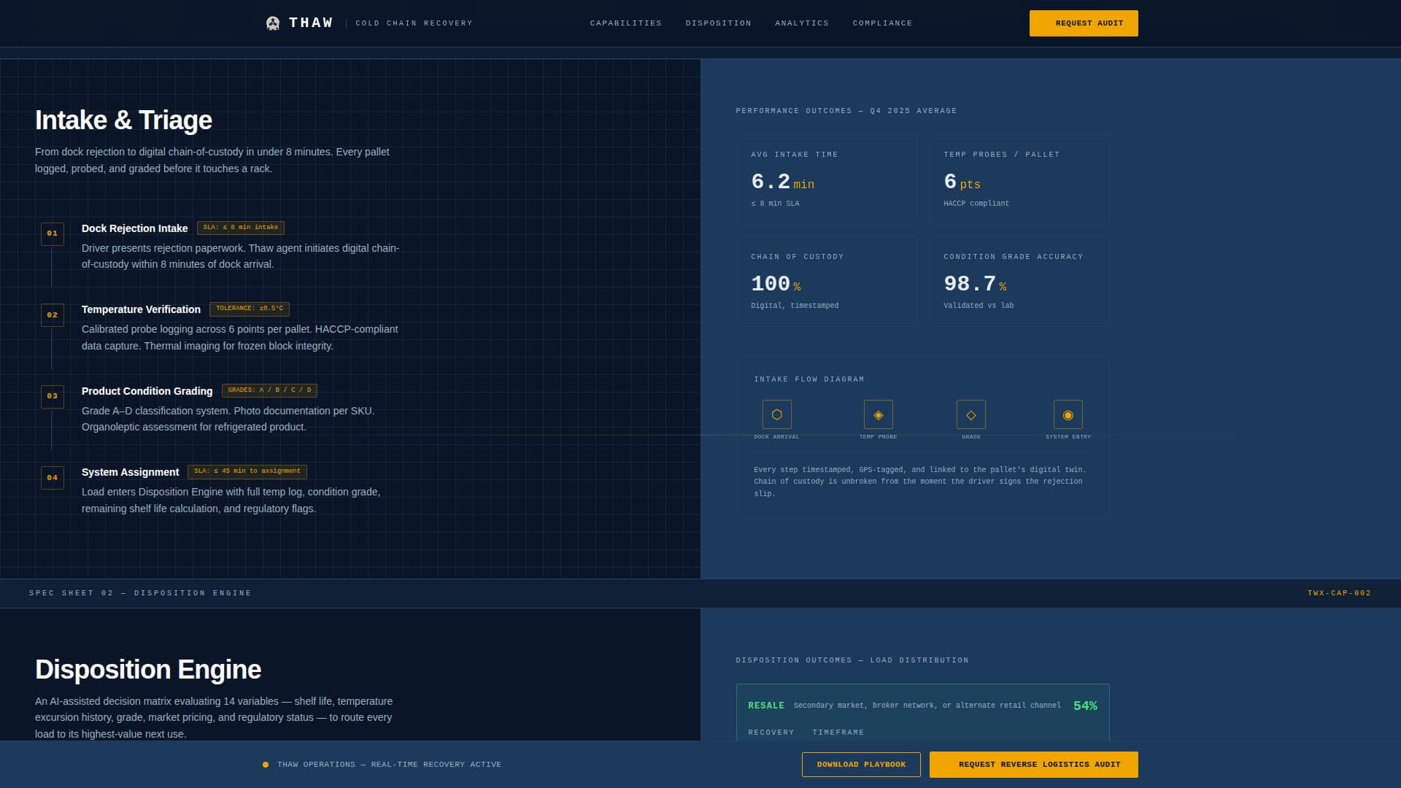1401x788 pixels.
Task: Click the Temp Probes / Pallet 6 pts card
Action: [1019, 179]
